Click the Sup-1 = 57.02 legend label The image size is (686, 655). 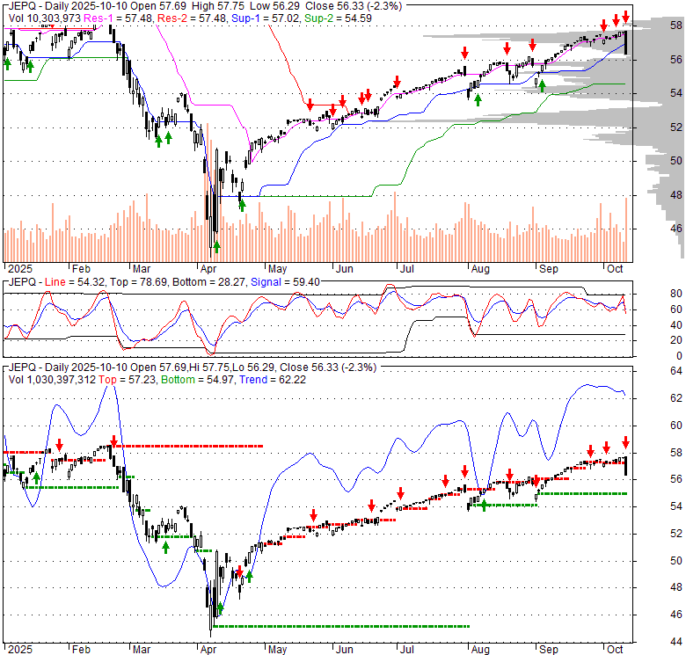pos(266,18)
